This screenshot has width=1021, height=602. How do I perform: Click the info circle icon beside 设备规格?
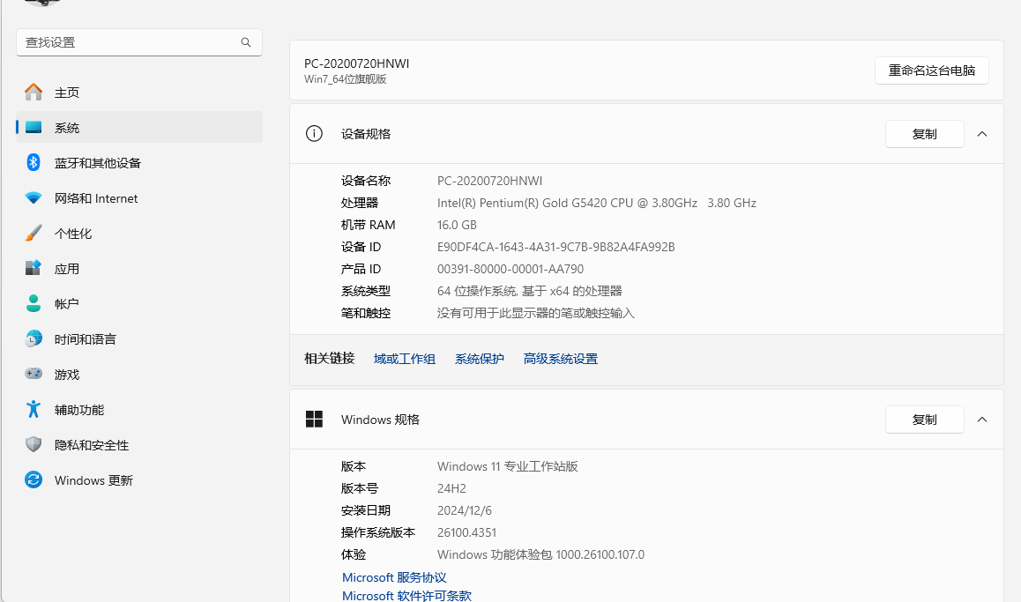point(314,133)
